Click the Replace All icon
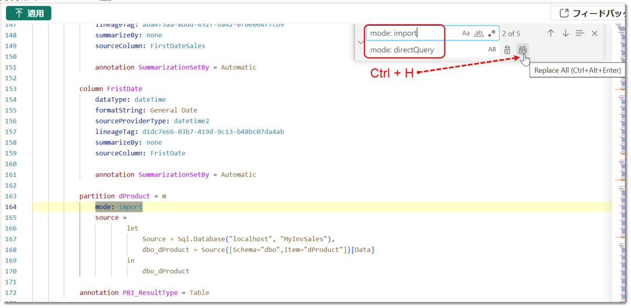 522,50
